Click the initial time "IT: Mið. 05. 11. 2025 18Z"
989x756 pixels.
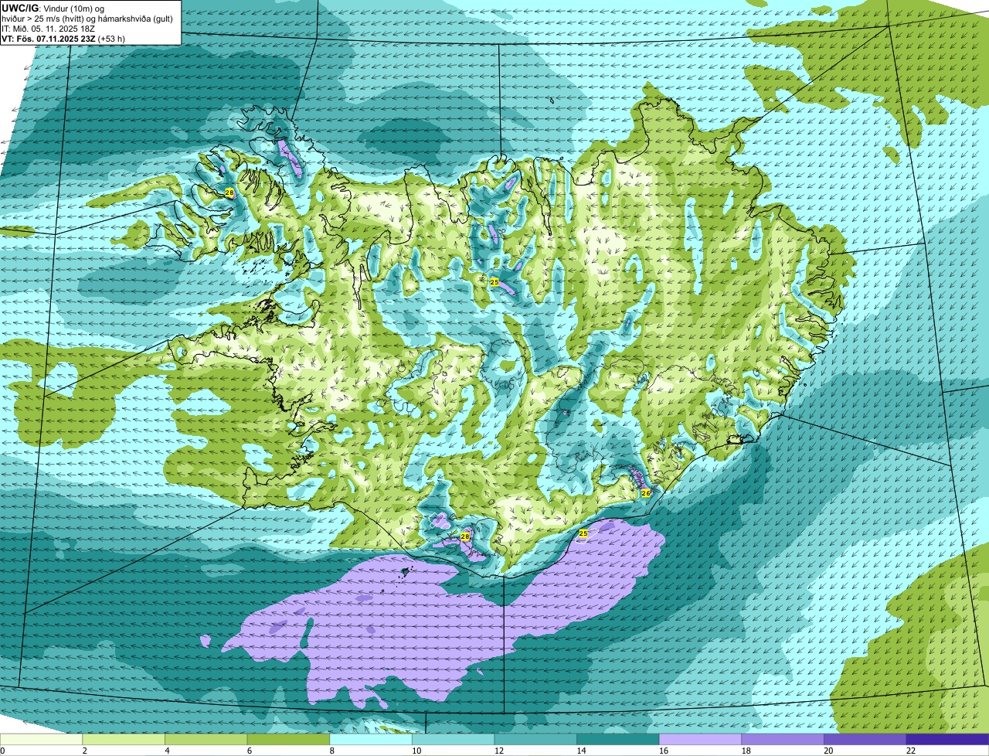click(49, 29)
